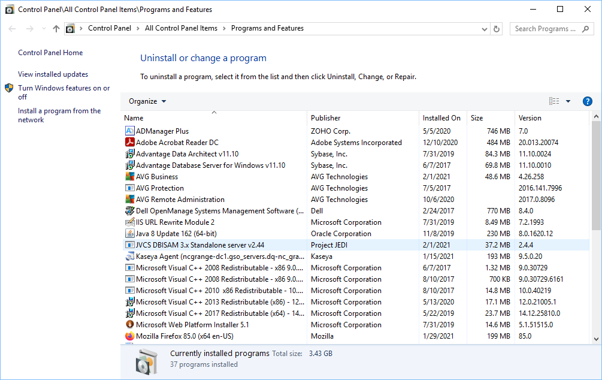
Task: Go to Control Panel Home
Action: point(50,53)
